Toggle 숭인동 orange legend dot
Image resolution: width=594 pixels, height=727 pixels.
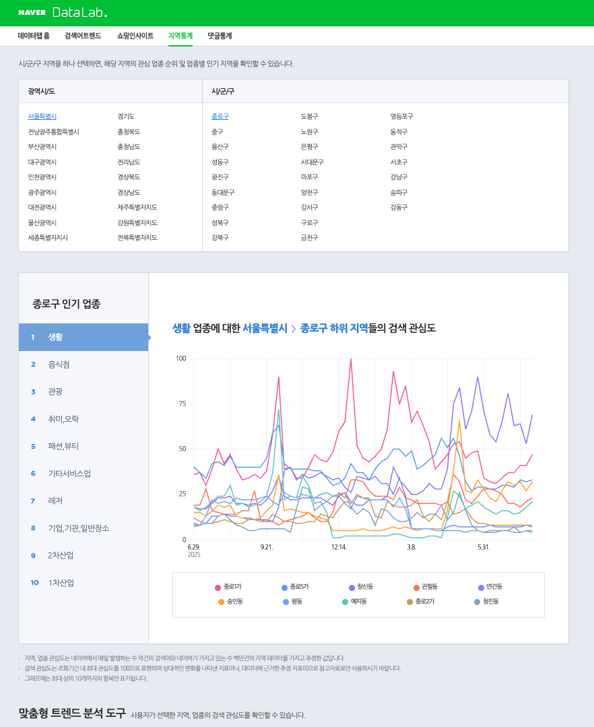click(x=221, y=602)
